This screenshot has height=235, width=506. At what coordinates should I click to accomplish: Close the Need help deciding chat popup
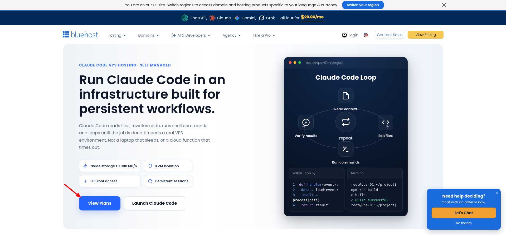tap(497, 193)
